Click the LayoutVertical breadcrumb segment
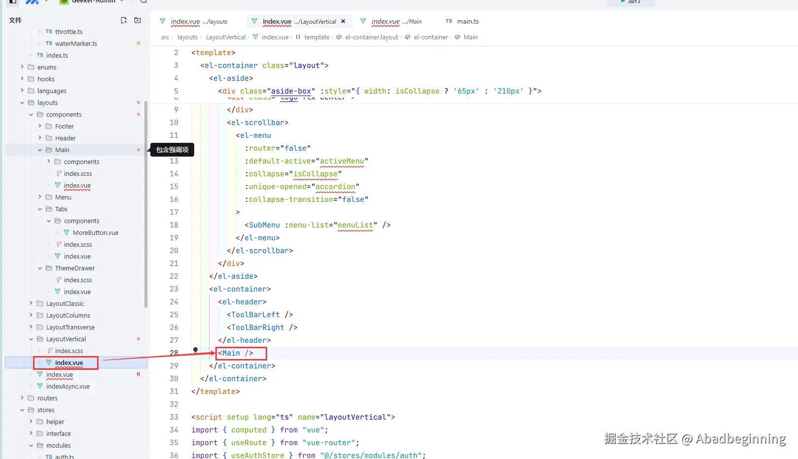This screenshot has height=459, width=798. pos(226,37)
